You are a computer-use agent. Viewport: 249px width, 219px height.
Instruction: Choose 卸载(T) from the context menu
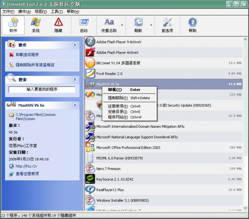click(129, 90)
